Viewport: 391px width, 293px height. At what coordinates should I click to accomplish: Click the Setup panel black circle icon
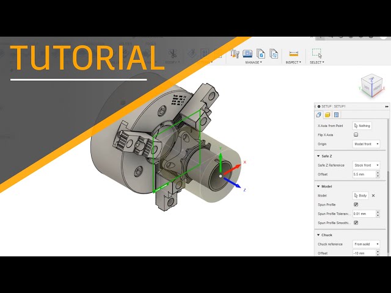[319, 106]
